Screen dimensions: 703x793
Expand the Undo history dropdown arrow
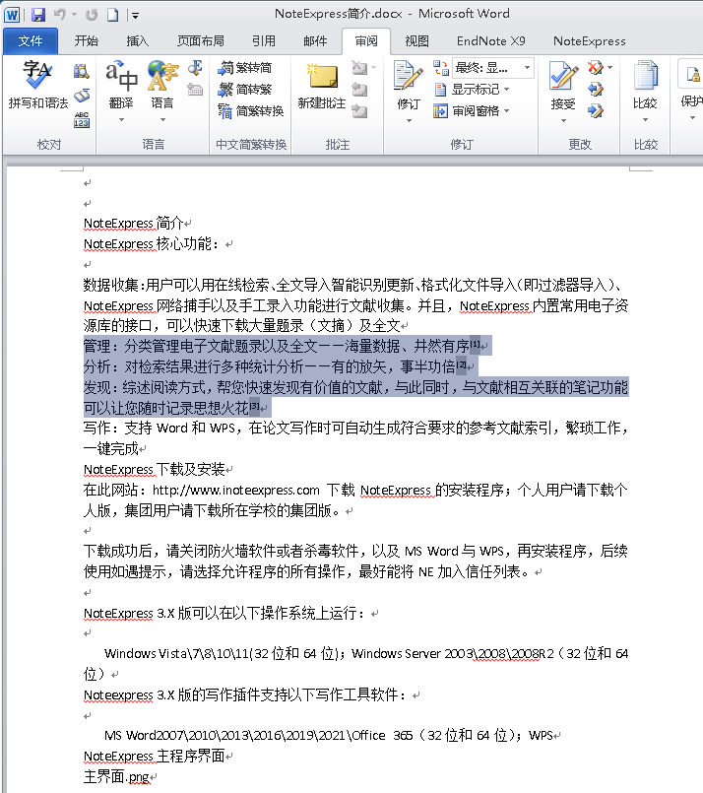click(74, 15)
